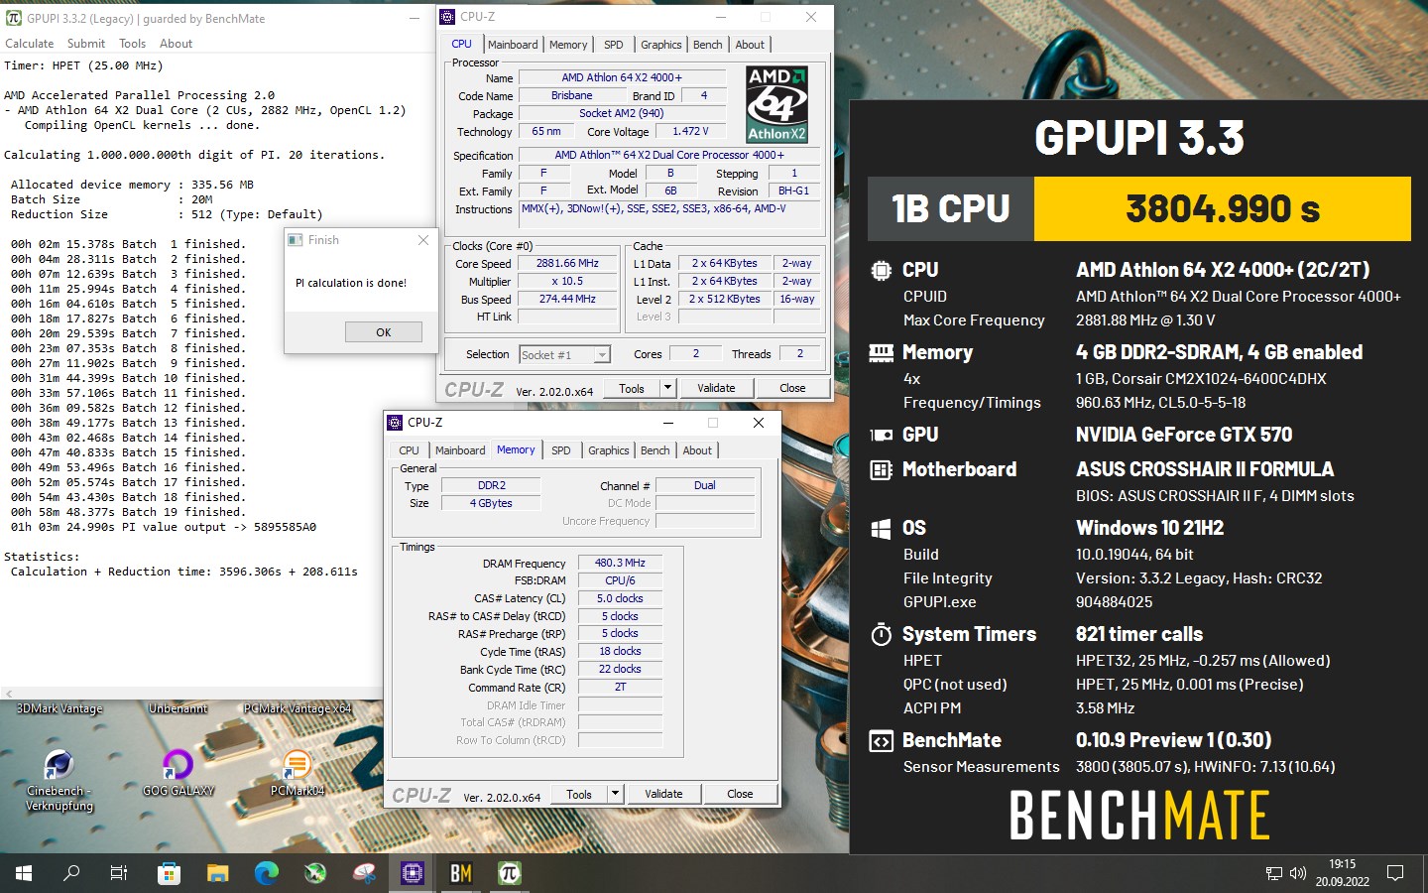Click the GPUPI pi icon in title bar

click(x=14, y=18)
